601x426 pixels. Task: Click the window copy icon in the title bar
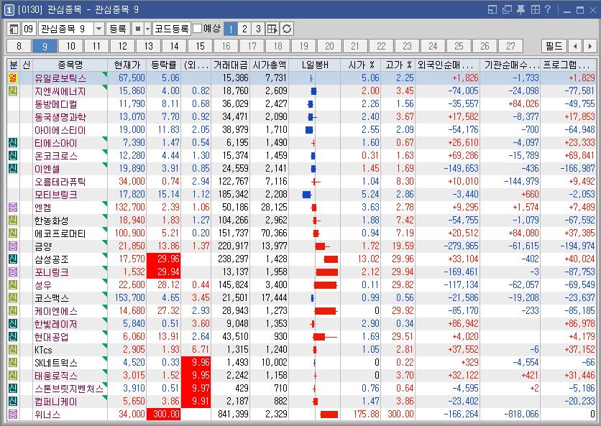point(507,9)
